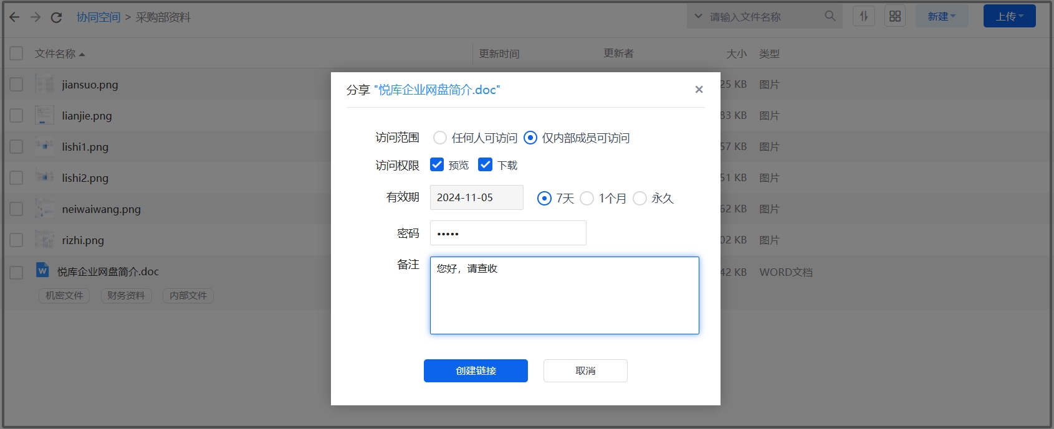Open the 上传 dropdown menu
Viewport: 1054px width, 429px height.
click(1009, 16)
